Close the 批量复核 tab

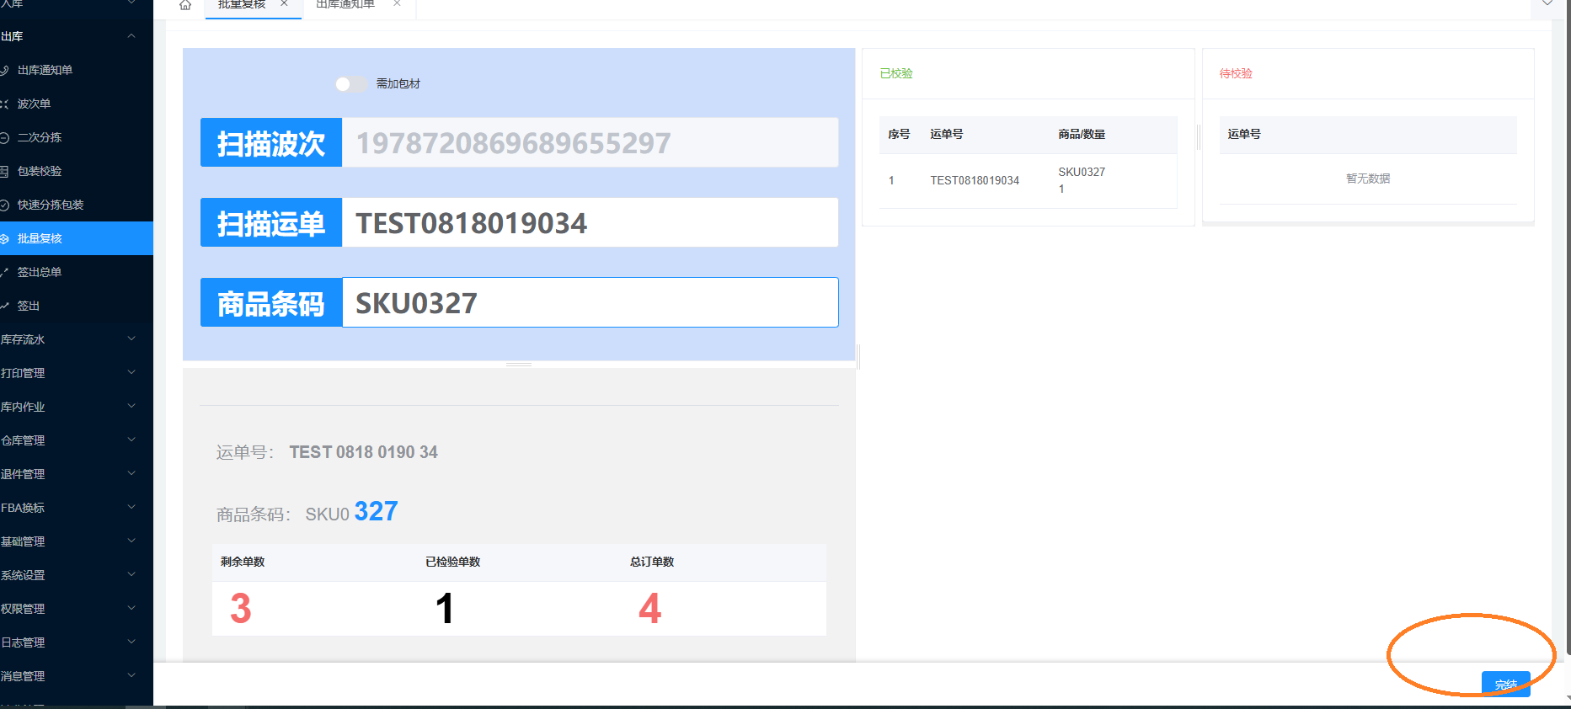[x=285, y=4]
